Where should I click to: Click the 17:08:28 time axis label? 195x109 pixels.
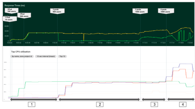[109, 43]
